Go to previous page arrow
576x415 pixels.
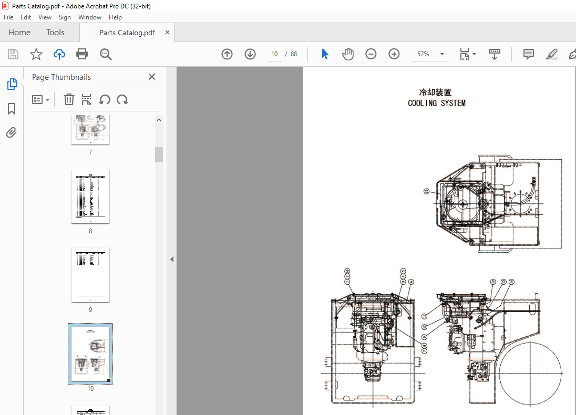tap(227, 54)
